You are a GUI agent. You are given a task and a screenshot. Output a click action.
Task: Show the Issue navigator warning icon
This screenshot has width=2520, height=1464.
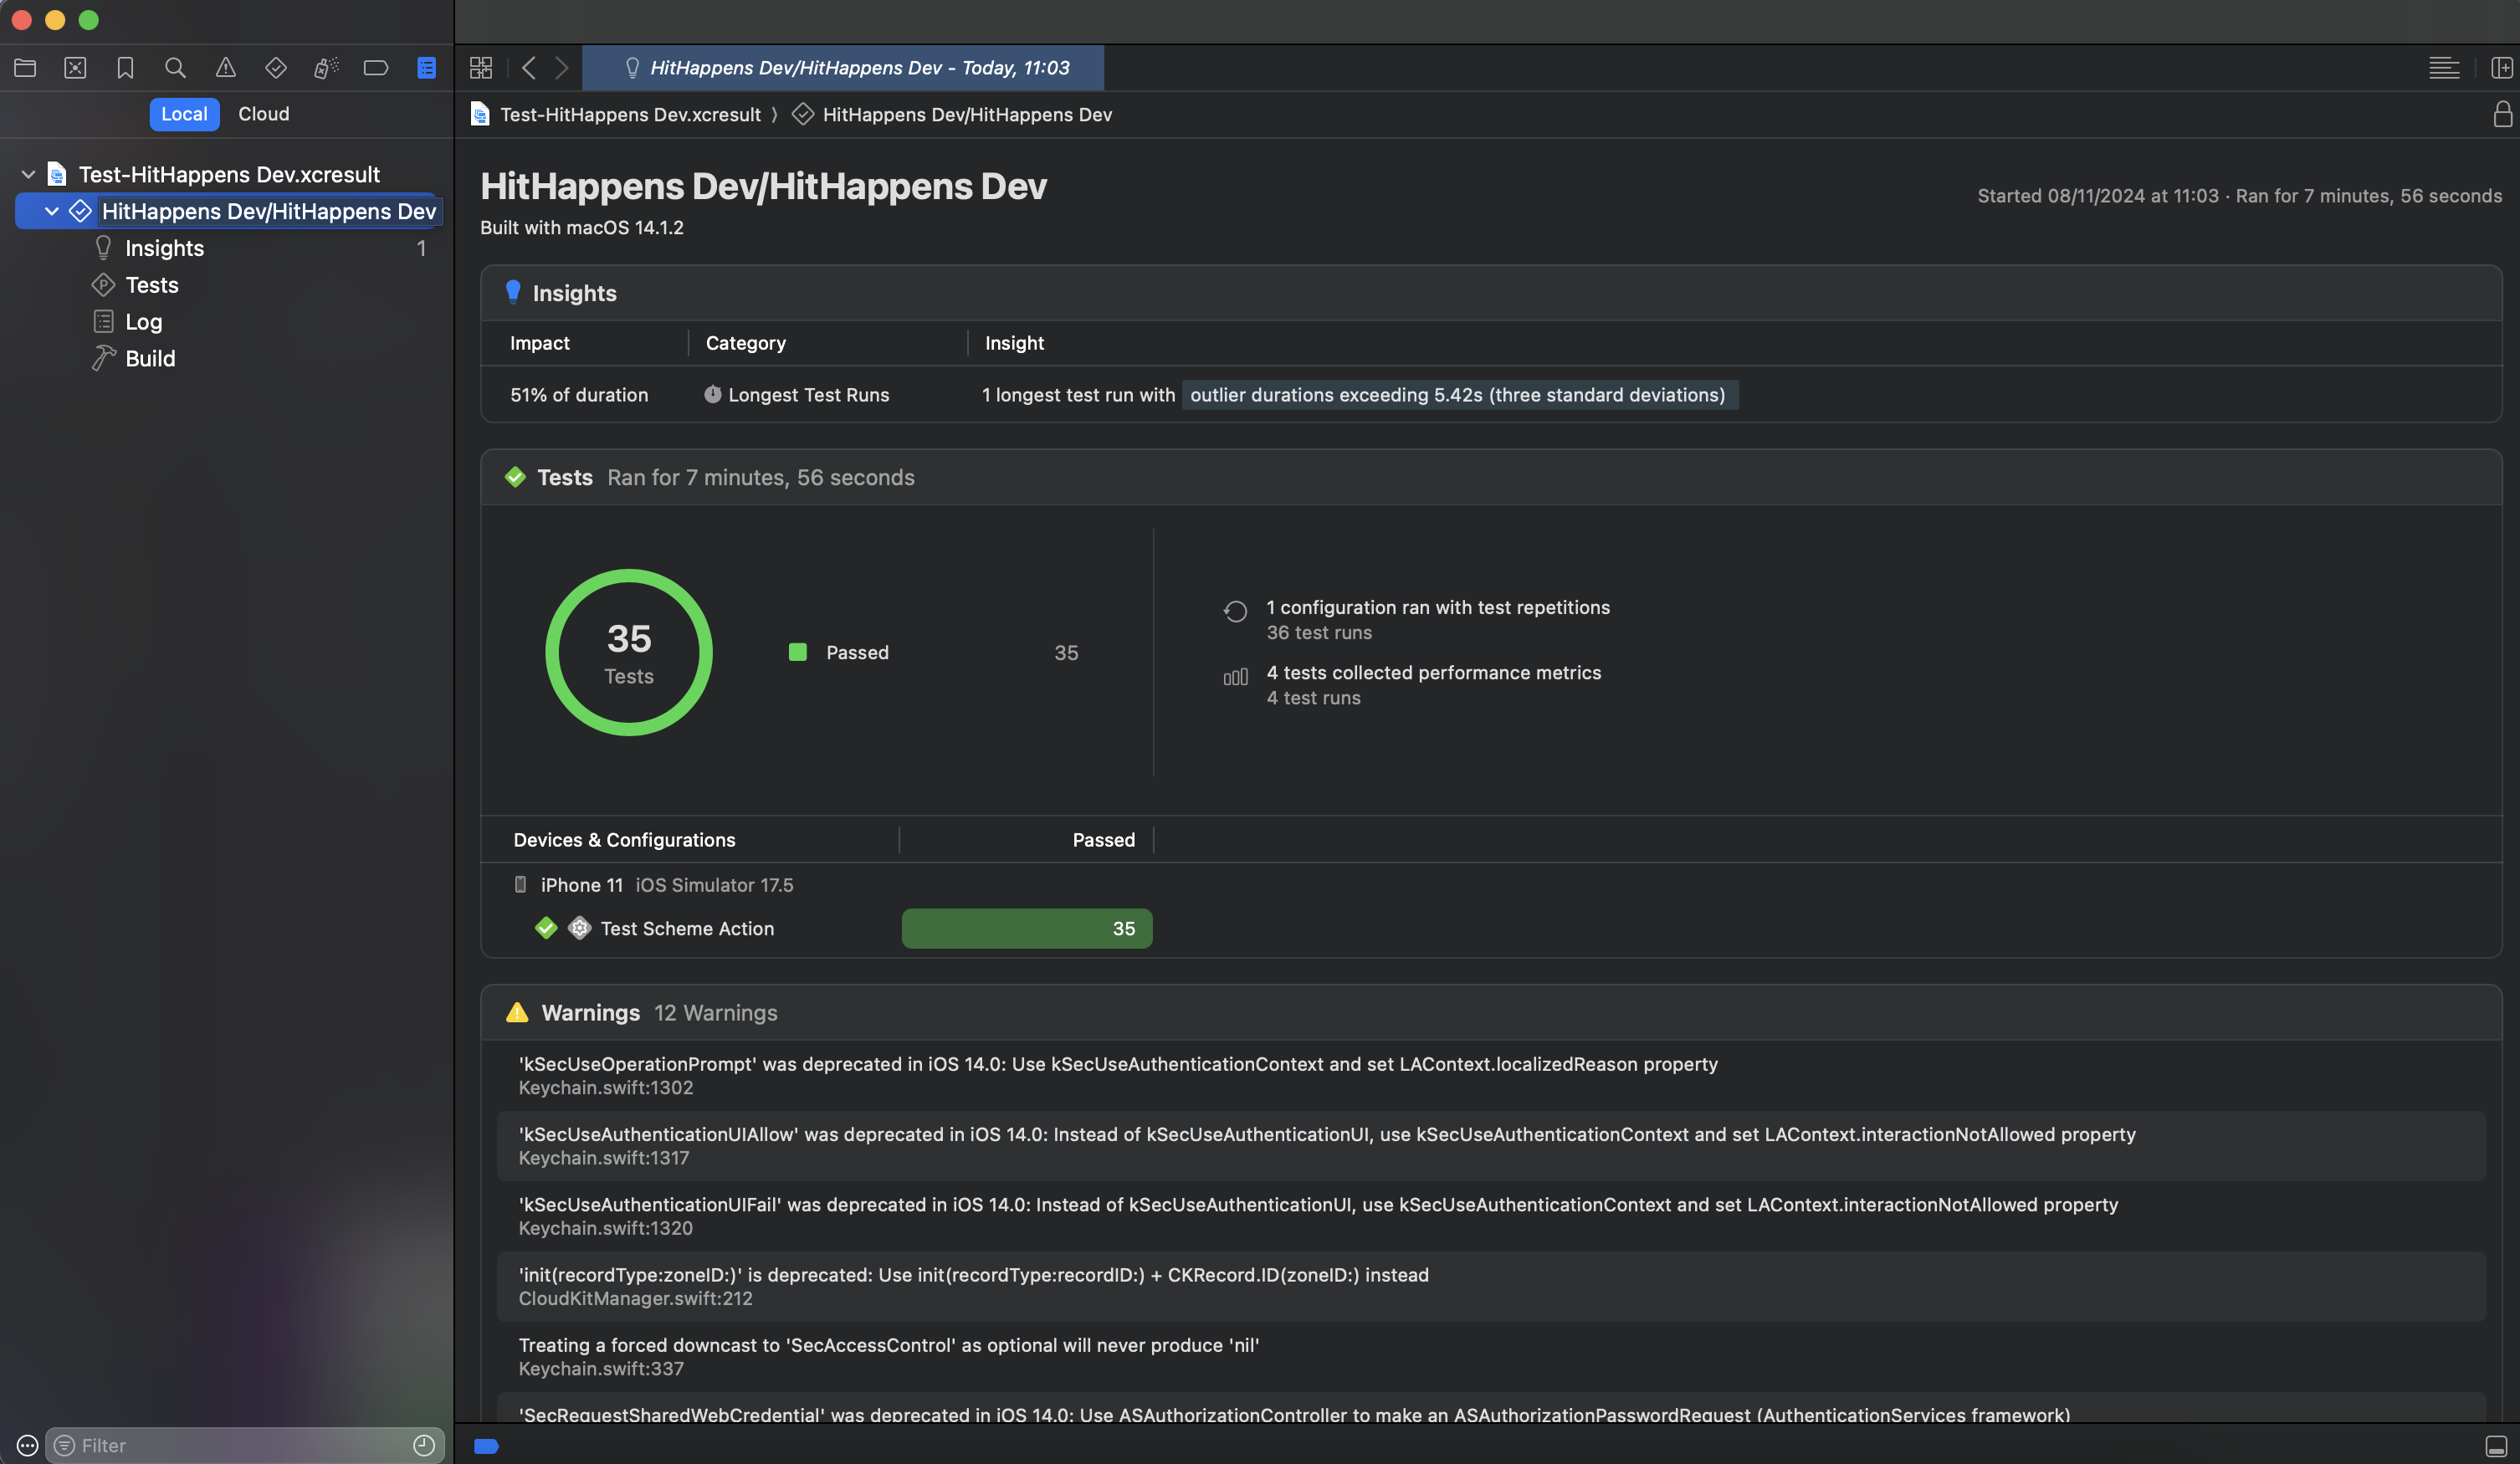(x=226, y=68)
